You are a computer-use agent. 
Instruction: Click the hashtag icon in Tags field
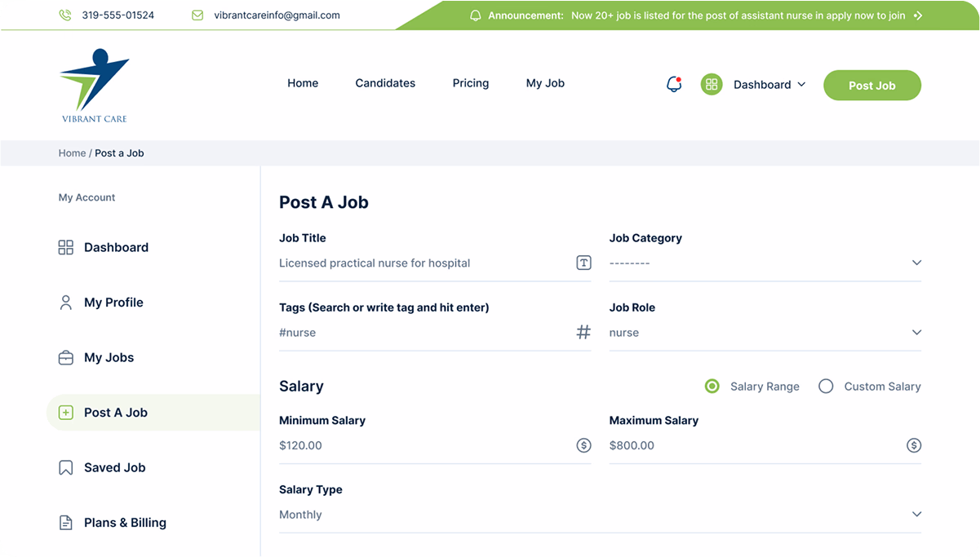pos(583,332)
